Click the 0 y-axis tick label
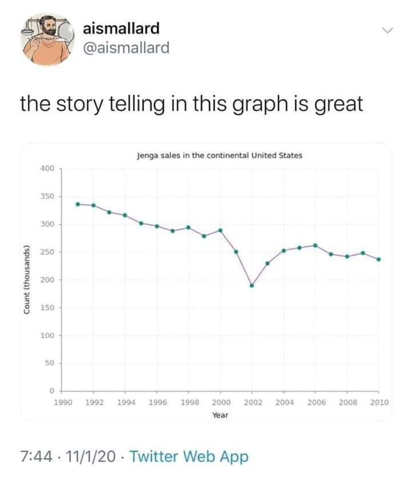 [51, 391]
